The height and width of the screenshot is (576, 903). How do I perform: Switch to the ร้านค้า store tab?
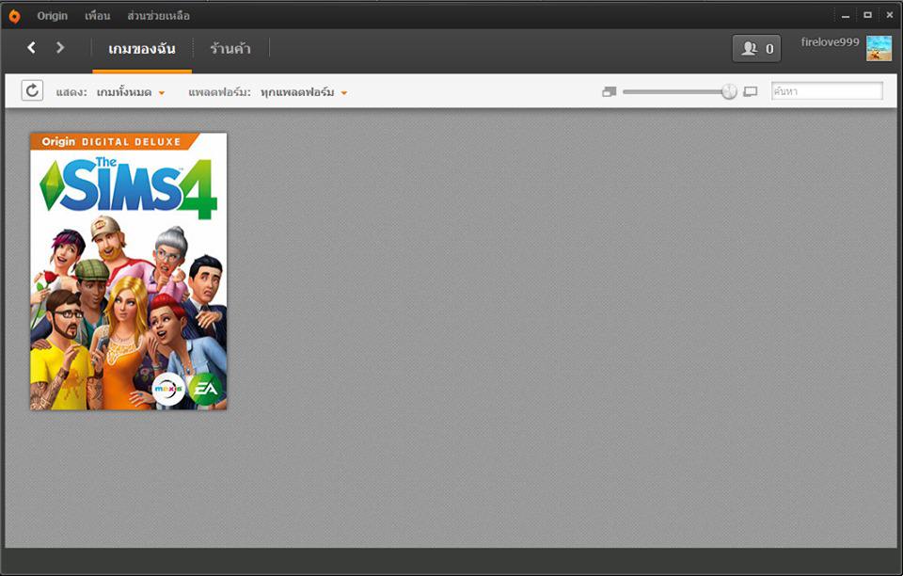[x=230, y=49]
